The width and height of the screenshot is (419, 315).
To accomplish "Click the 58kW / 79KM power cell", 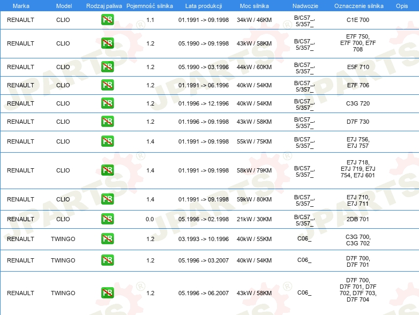I will pyautogui.click(x=254, y=170).
